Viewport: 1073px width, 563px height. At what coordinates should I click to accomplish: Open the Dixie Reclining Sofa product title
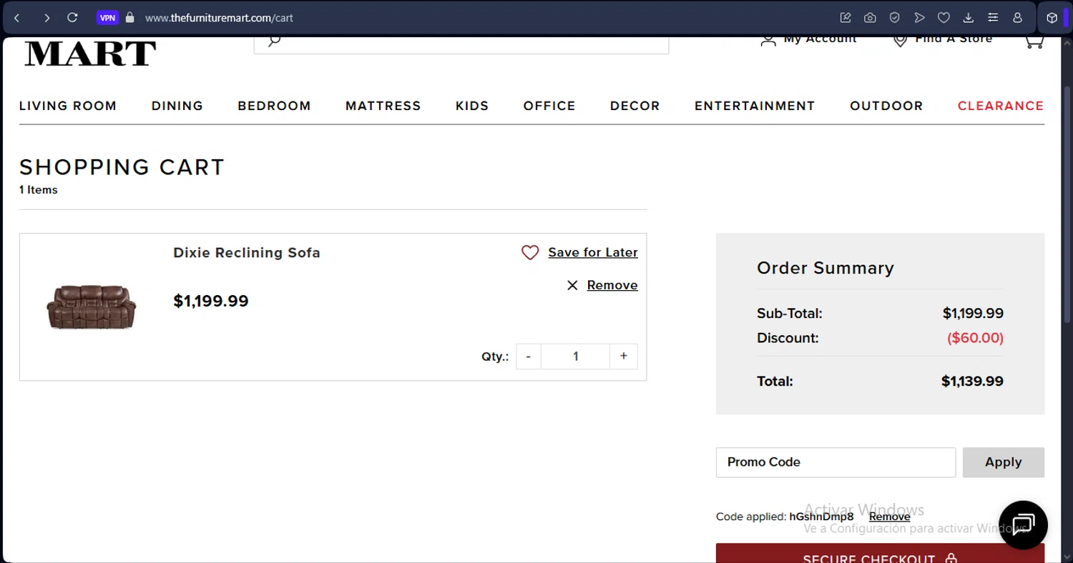(x=247, y=253)
